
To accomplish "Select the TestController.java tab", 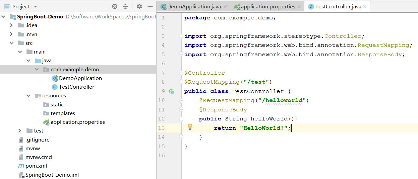I will tap(337, 6).
